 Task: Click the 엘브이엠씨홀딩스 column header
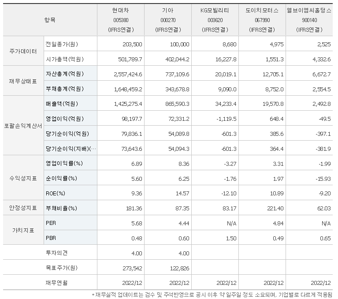[309, 20]
